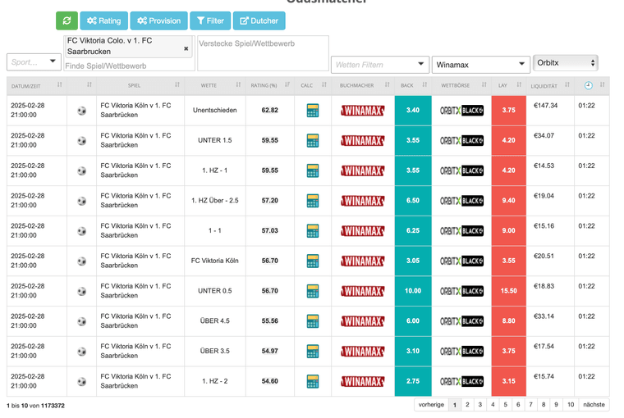Go to page 3
Image resolution: width=624 pixels, height=418 pixels.
click(480, 405)
